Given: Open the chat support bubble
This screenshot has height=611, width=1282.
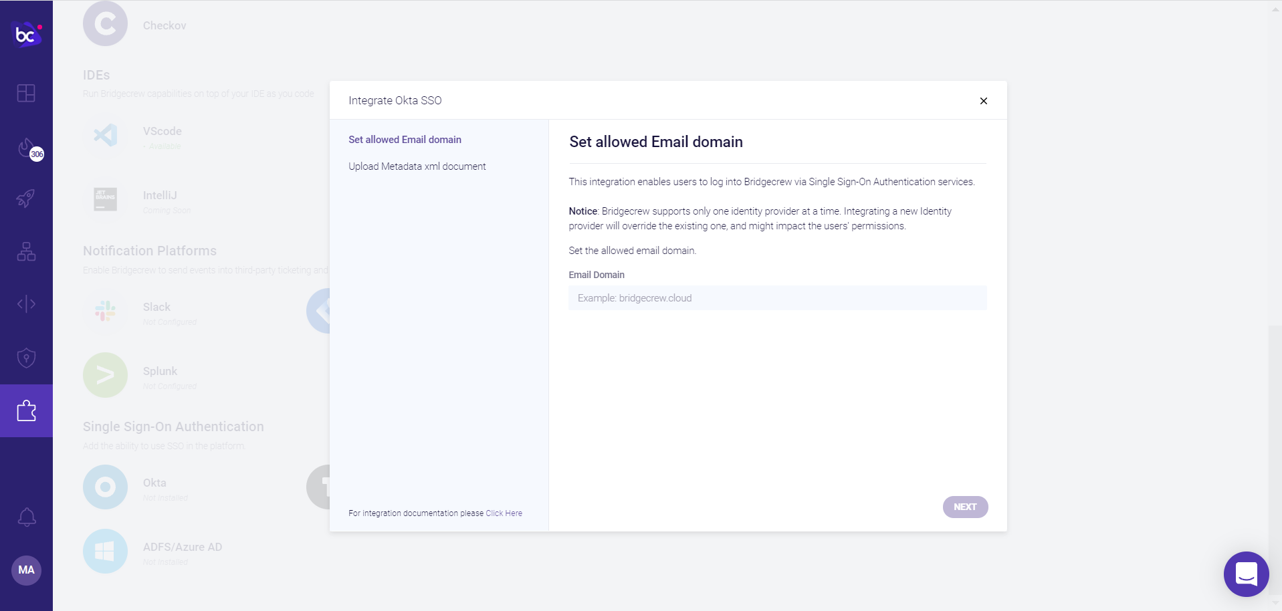Looking at the screenshot, I should click(x=1246, y=574).
